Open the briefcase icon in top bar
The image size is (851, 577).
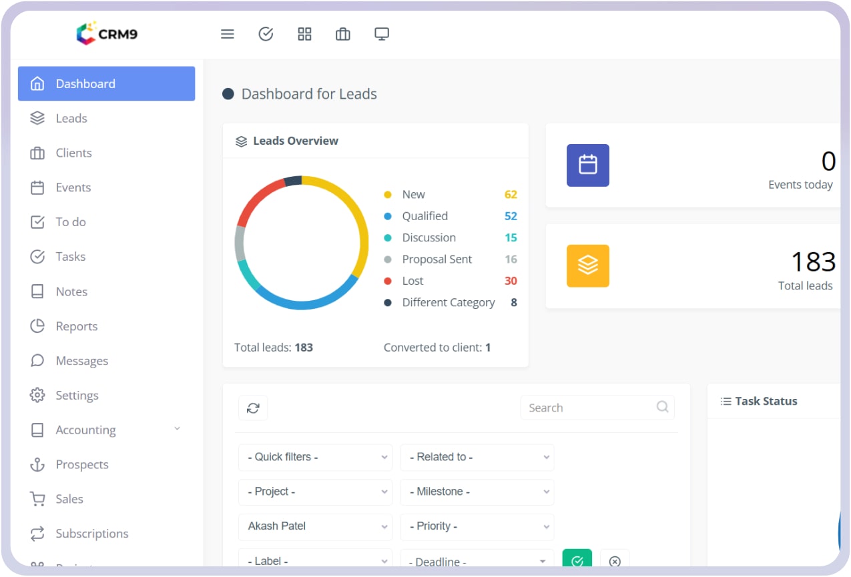(x=343, y=34)
